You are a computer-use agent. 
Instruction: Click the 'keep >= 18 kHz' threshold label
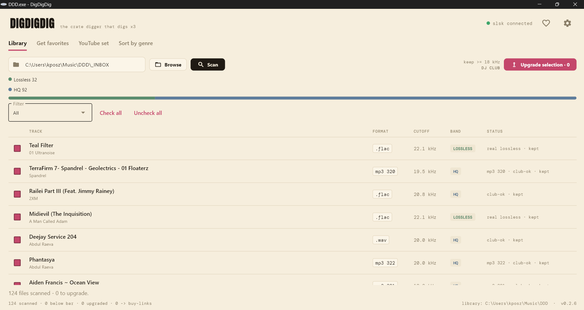click(x=482, y=62)
